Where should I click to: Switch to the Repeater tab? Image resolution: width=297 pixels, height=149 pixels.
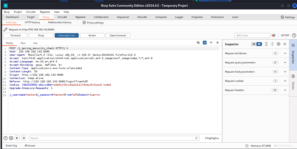80,17
